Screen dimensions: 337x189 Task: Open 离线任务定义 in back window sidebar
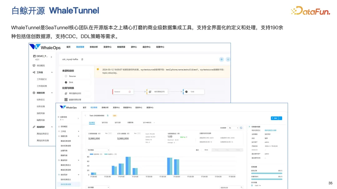tap(42, 134)
